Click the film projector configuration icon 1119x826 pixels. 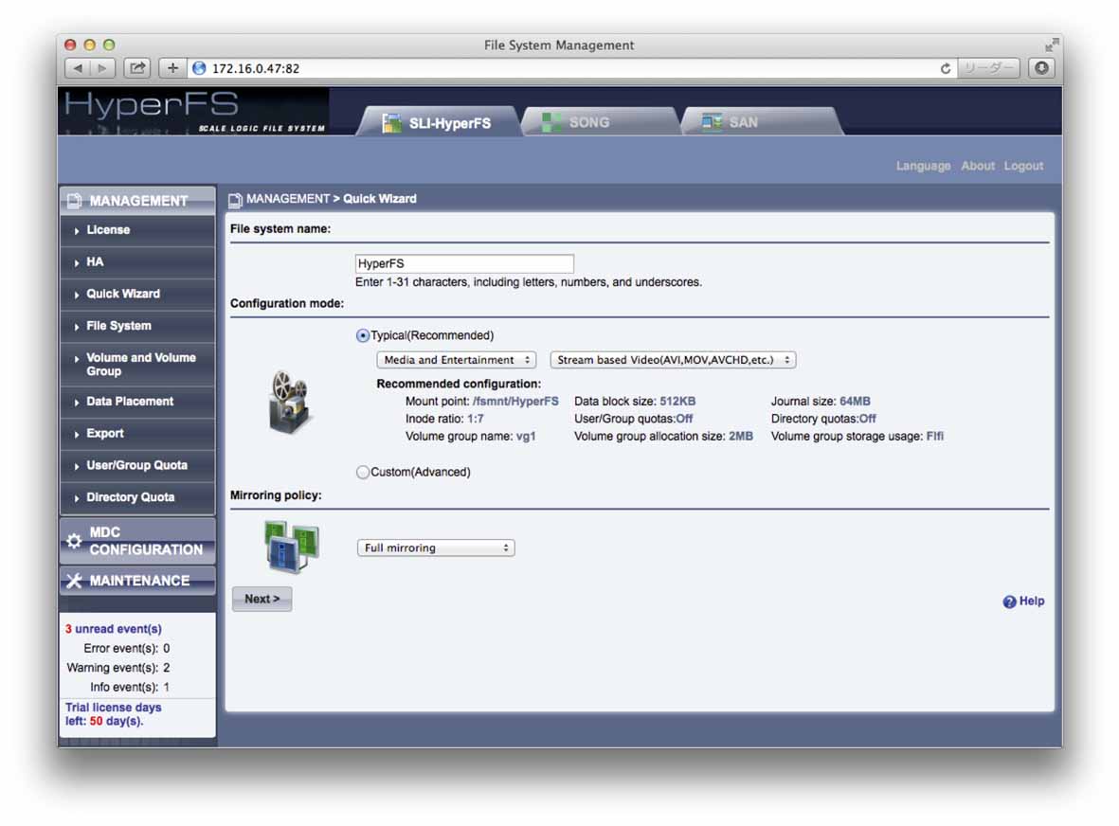point(289,401)
